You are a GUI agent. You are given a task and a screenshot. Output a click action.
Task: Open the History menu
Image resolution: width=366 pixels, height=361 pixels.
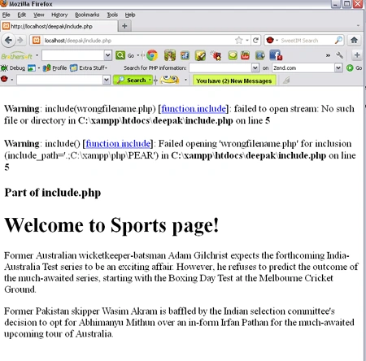click(59, 15)
